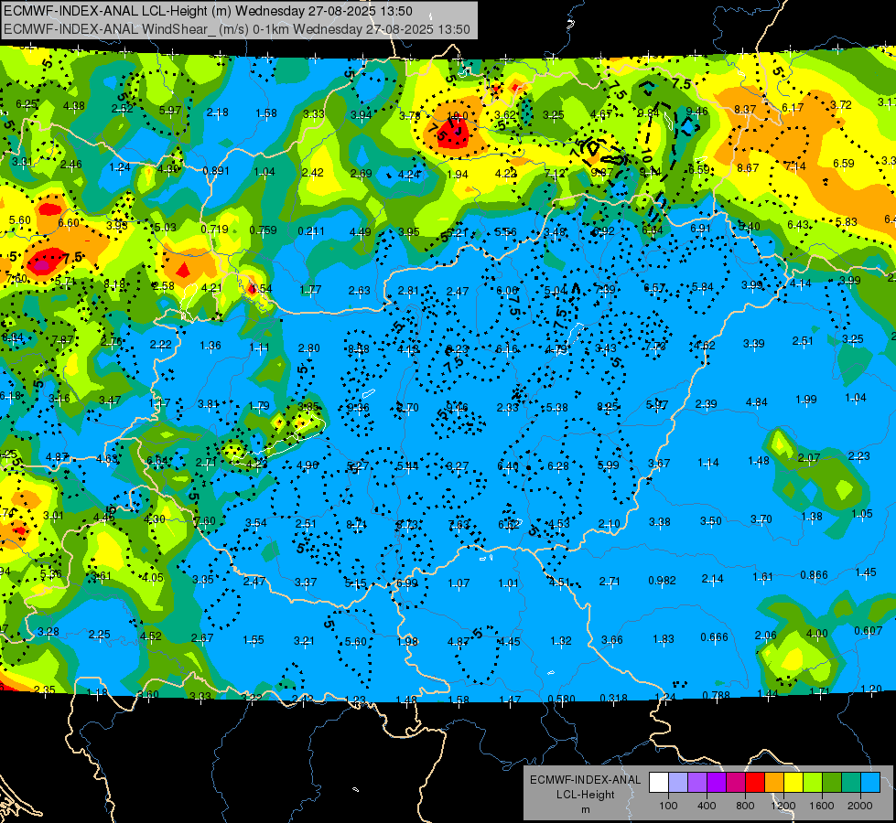This screenshot has width=896, height=823.
Task: Click the wind shear value 7.63
Action: [459, 525]
